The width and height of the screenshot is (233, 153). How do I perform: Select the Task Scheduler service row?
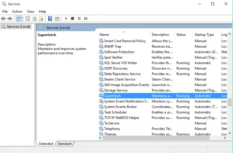(116, 112)
